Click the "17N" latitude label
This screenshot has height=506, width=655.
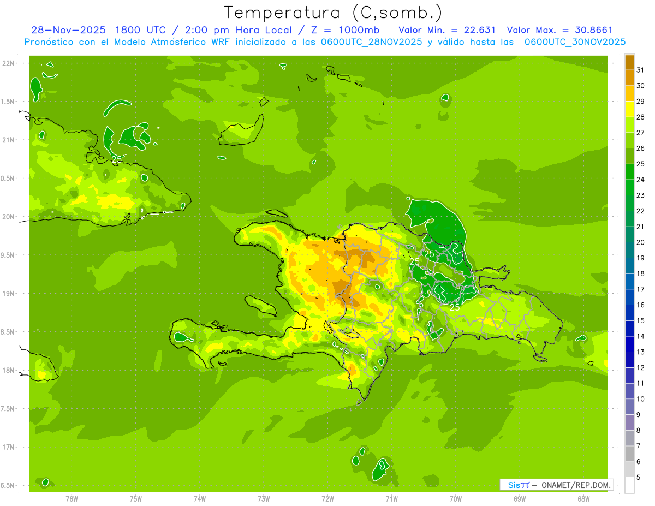click(x=8, y=447)
